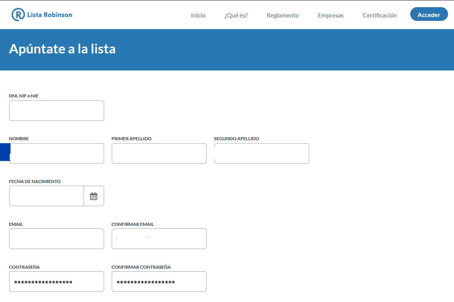The height and width of the screenshot is (302, 454).
Task: Click the Apúntate a la lista heading
Action: click(x=62, y=49)
